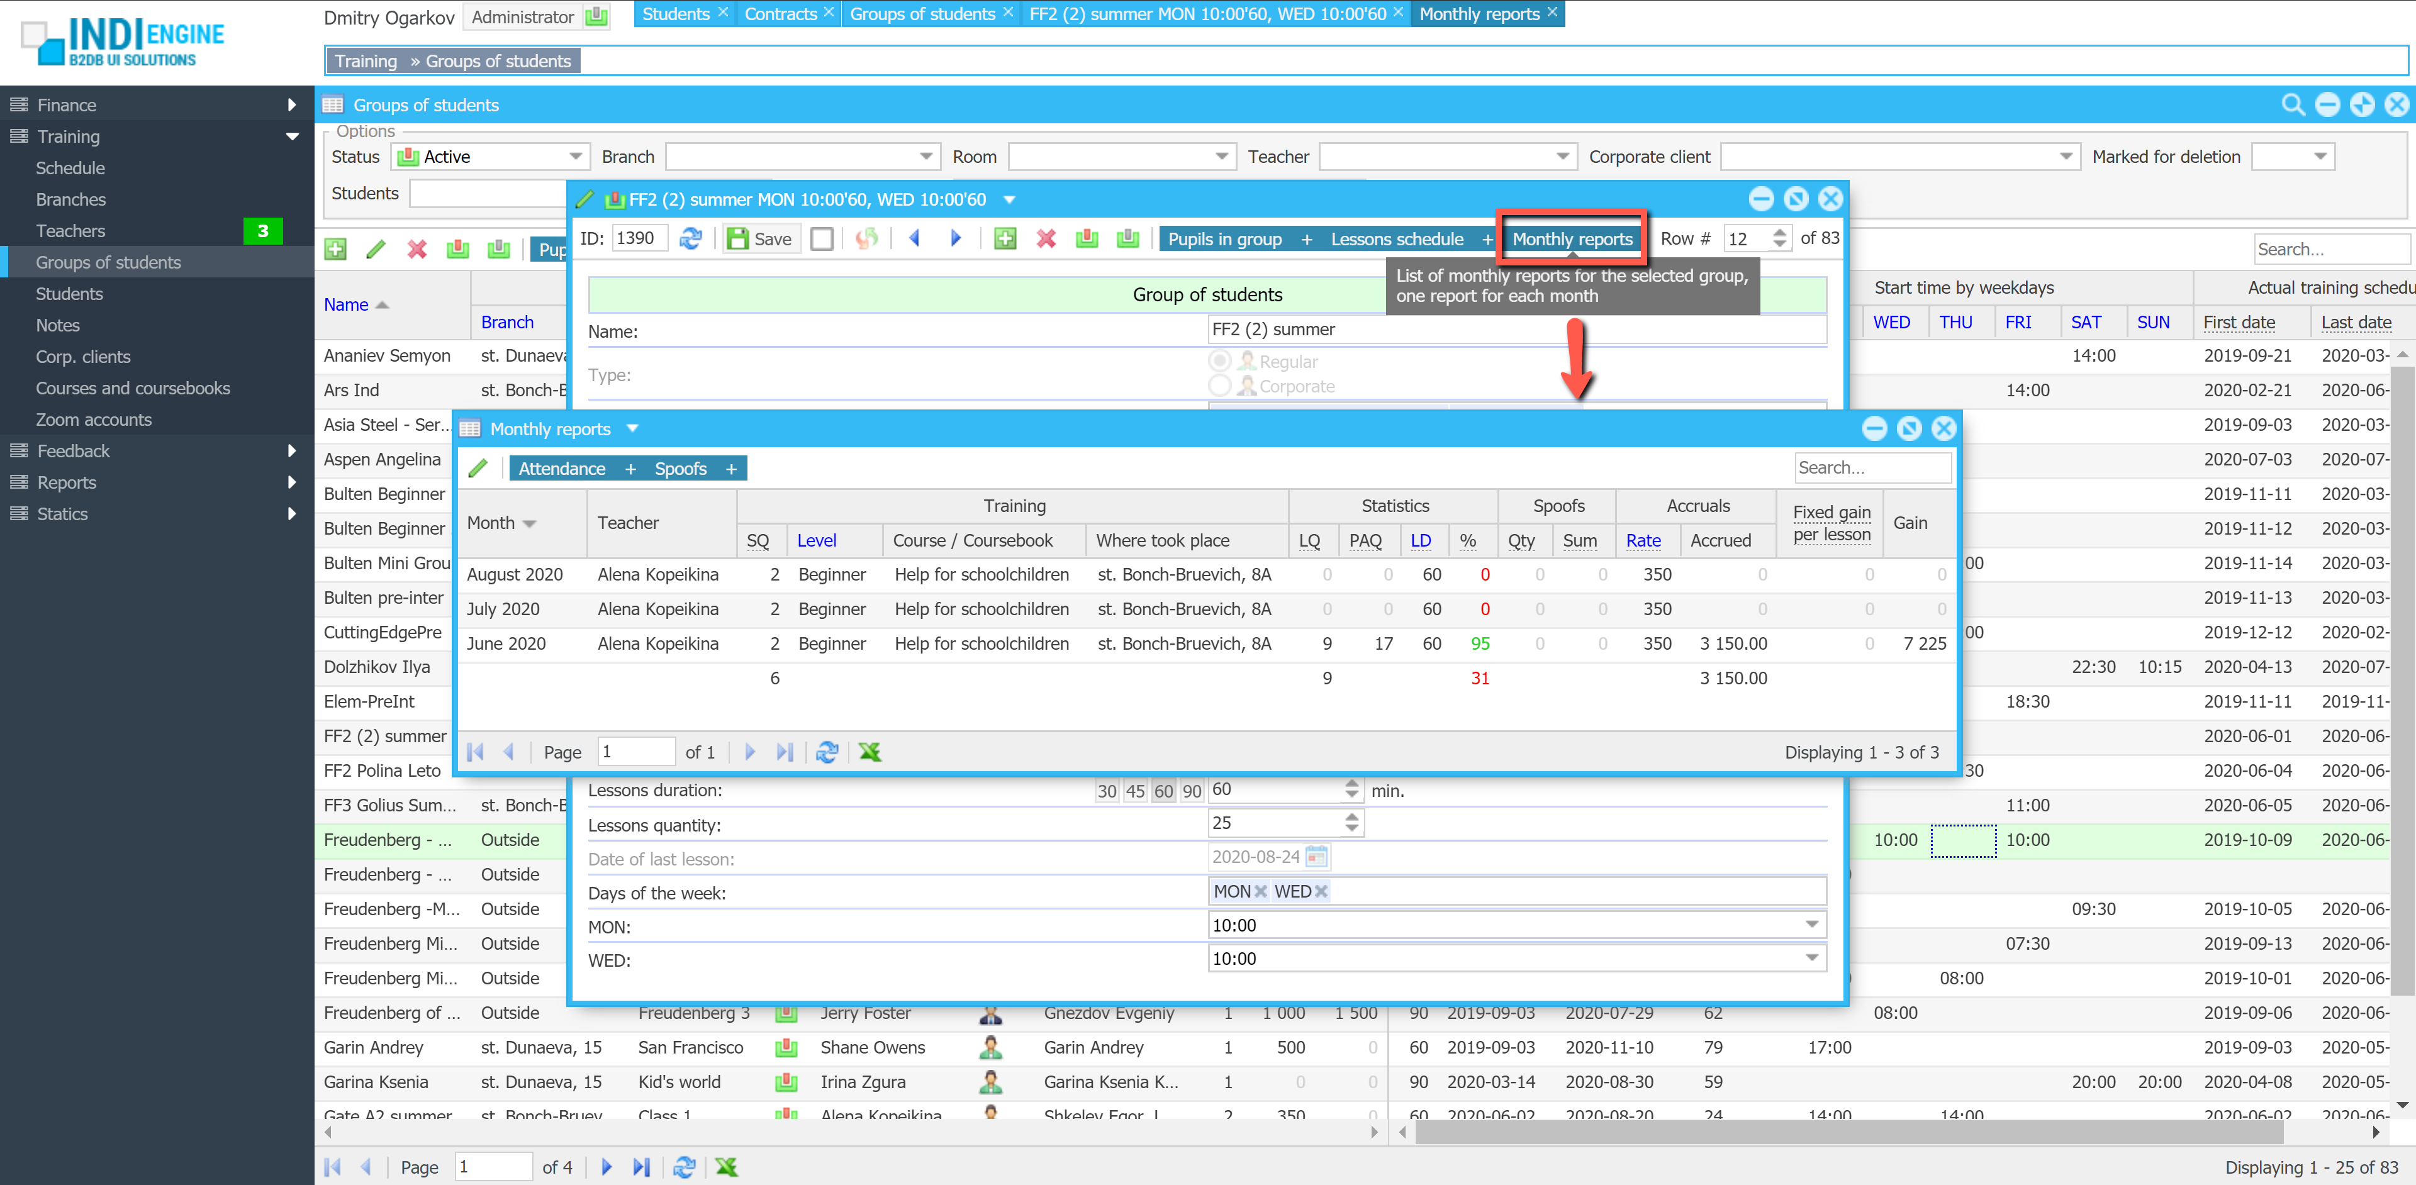
Task: Click green add record icon in group window
Action: coord(1005,238)
